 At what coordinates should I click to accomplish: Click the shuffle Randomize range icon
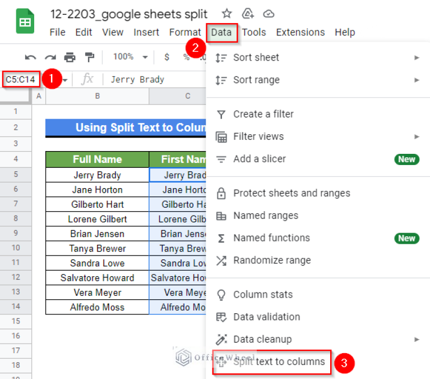pyautogui.click(x=221, y=261)
